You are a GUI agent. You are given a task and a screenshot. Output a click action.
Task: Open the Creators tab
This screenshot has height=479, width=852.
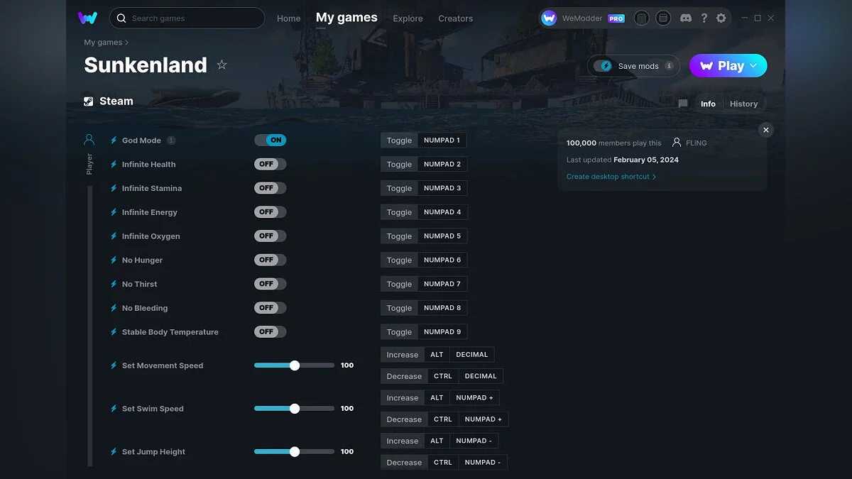[x=455, y=18]
